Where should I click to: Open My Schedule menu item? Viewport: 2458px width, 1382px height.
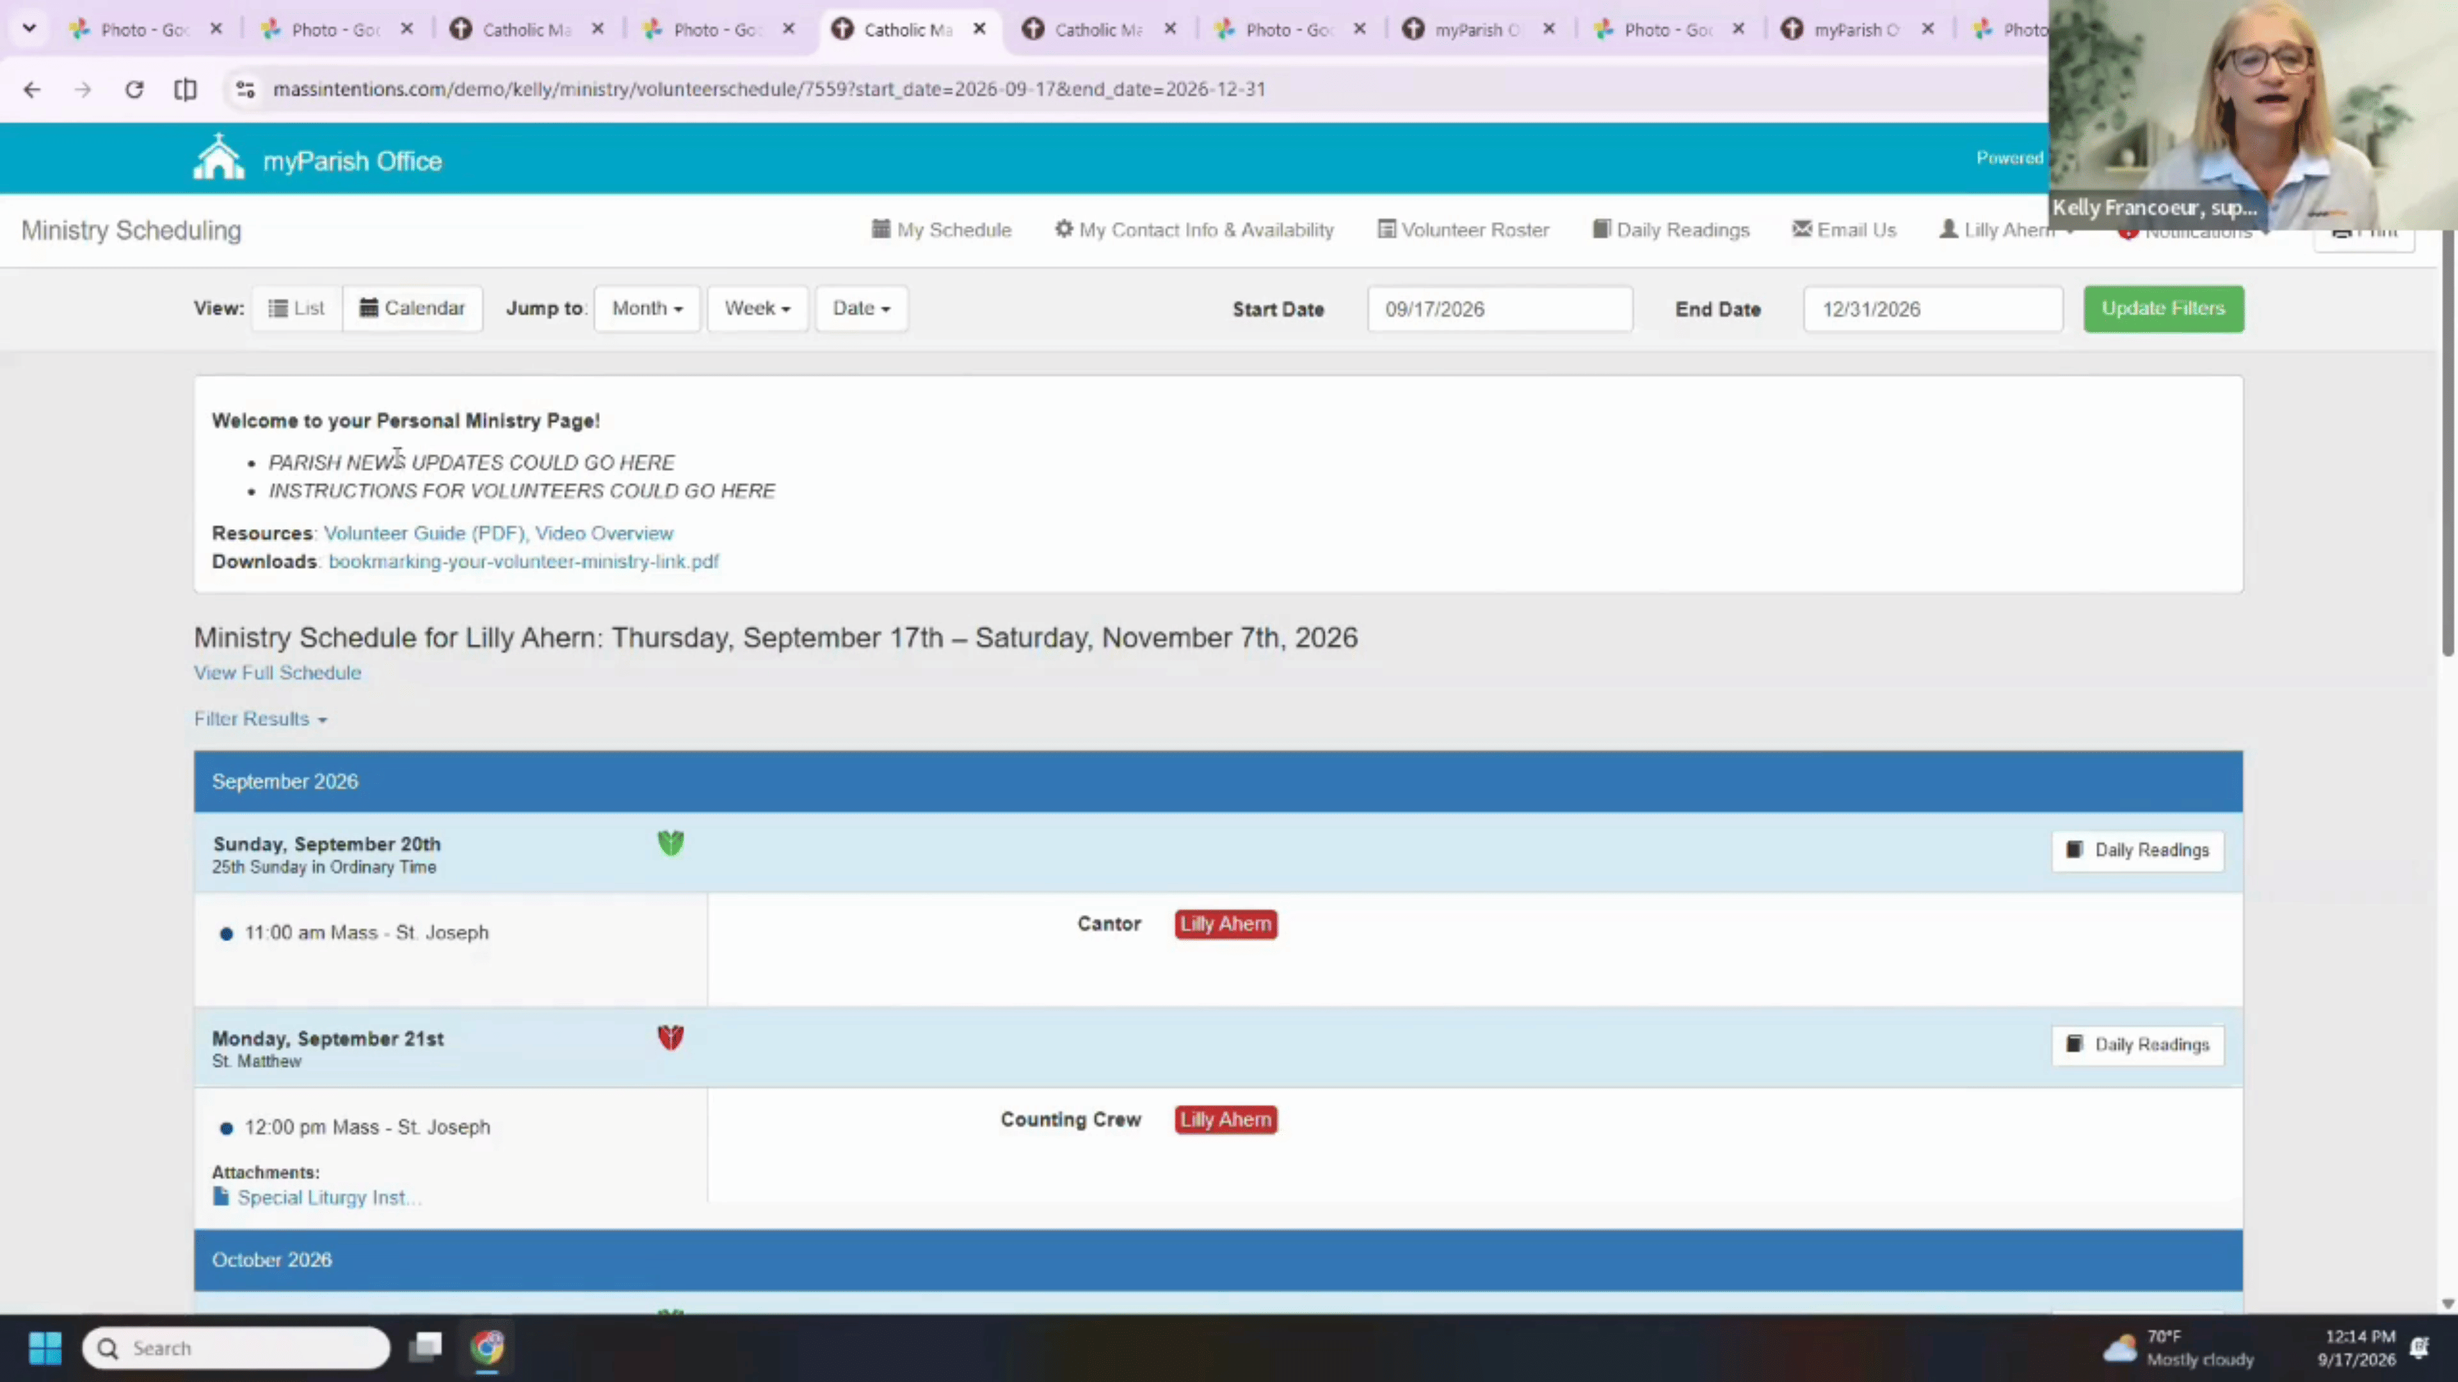[941, 230]
